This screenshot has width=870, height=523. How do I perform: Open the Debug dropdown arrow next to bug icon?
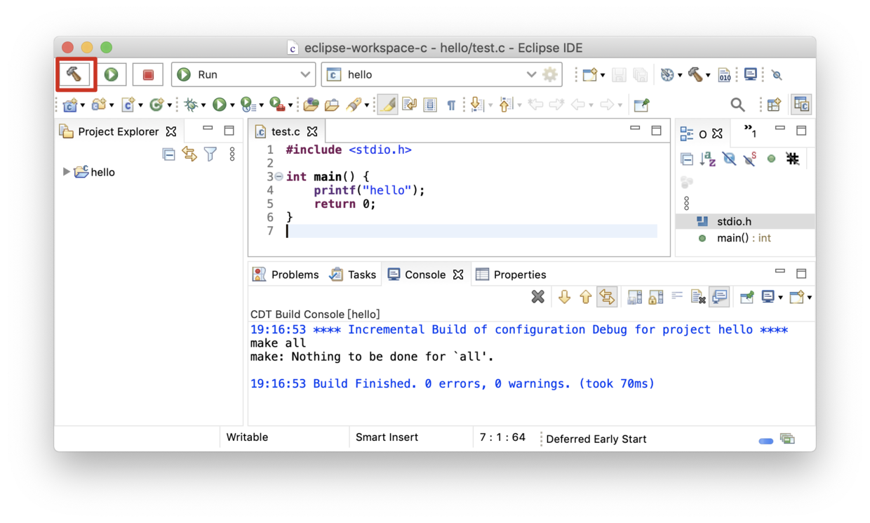point(203,105)
